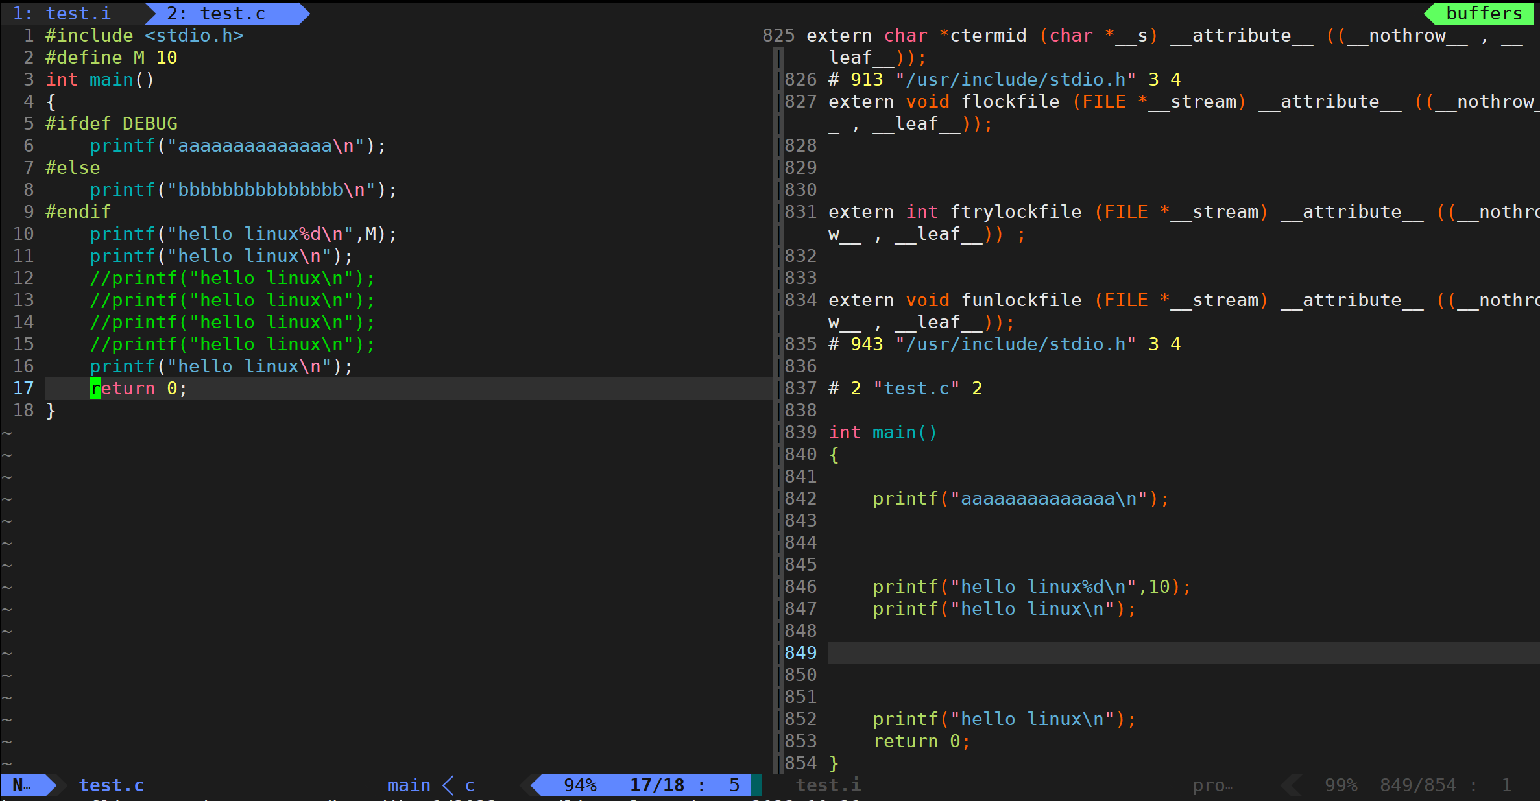The image size is (1540, 801).
Task: Click the '#endif' directive line
Action: pos(78,212)
